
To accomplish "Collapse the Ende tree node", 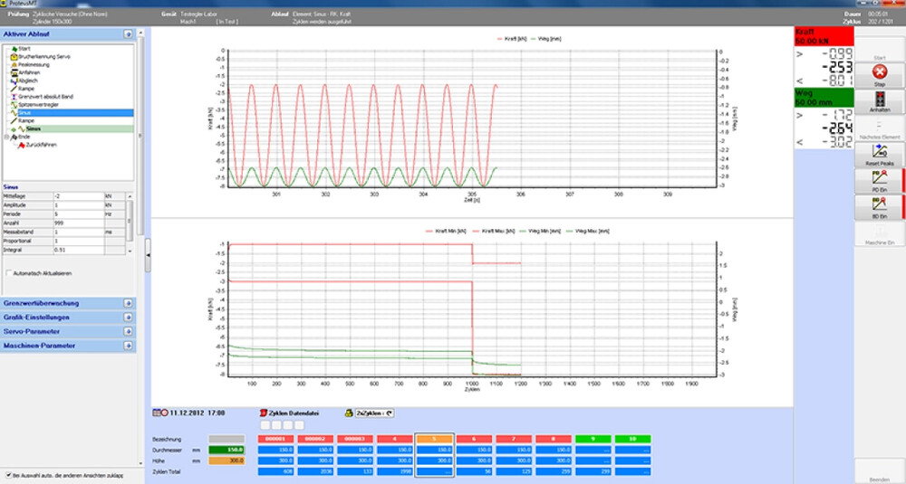I will click(x=7, y=137).
